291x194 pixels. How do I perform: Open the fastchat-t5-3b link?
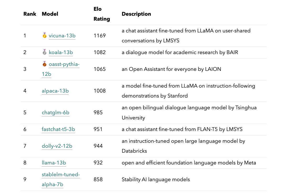[58, 129]
